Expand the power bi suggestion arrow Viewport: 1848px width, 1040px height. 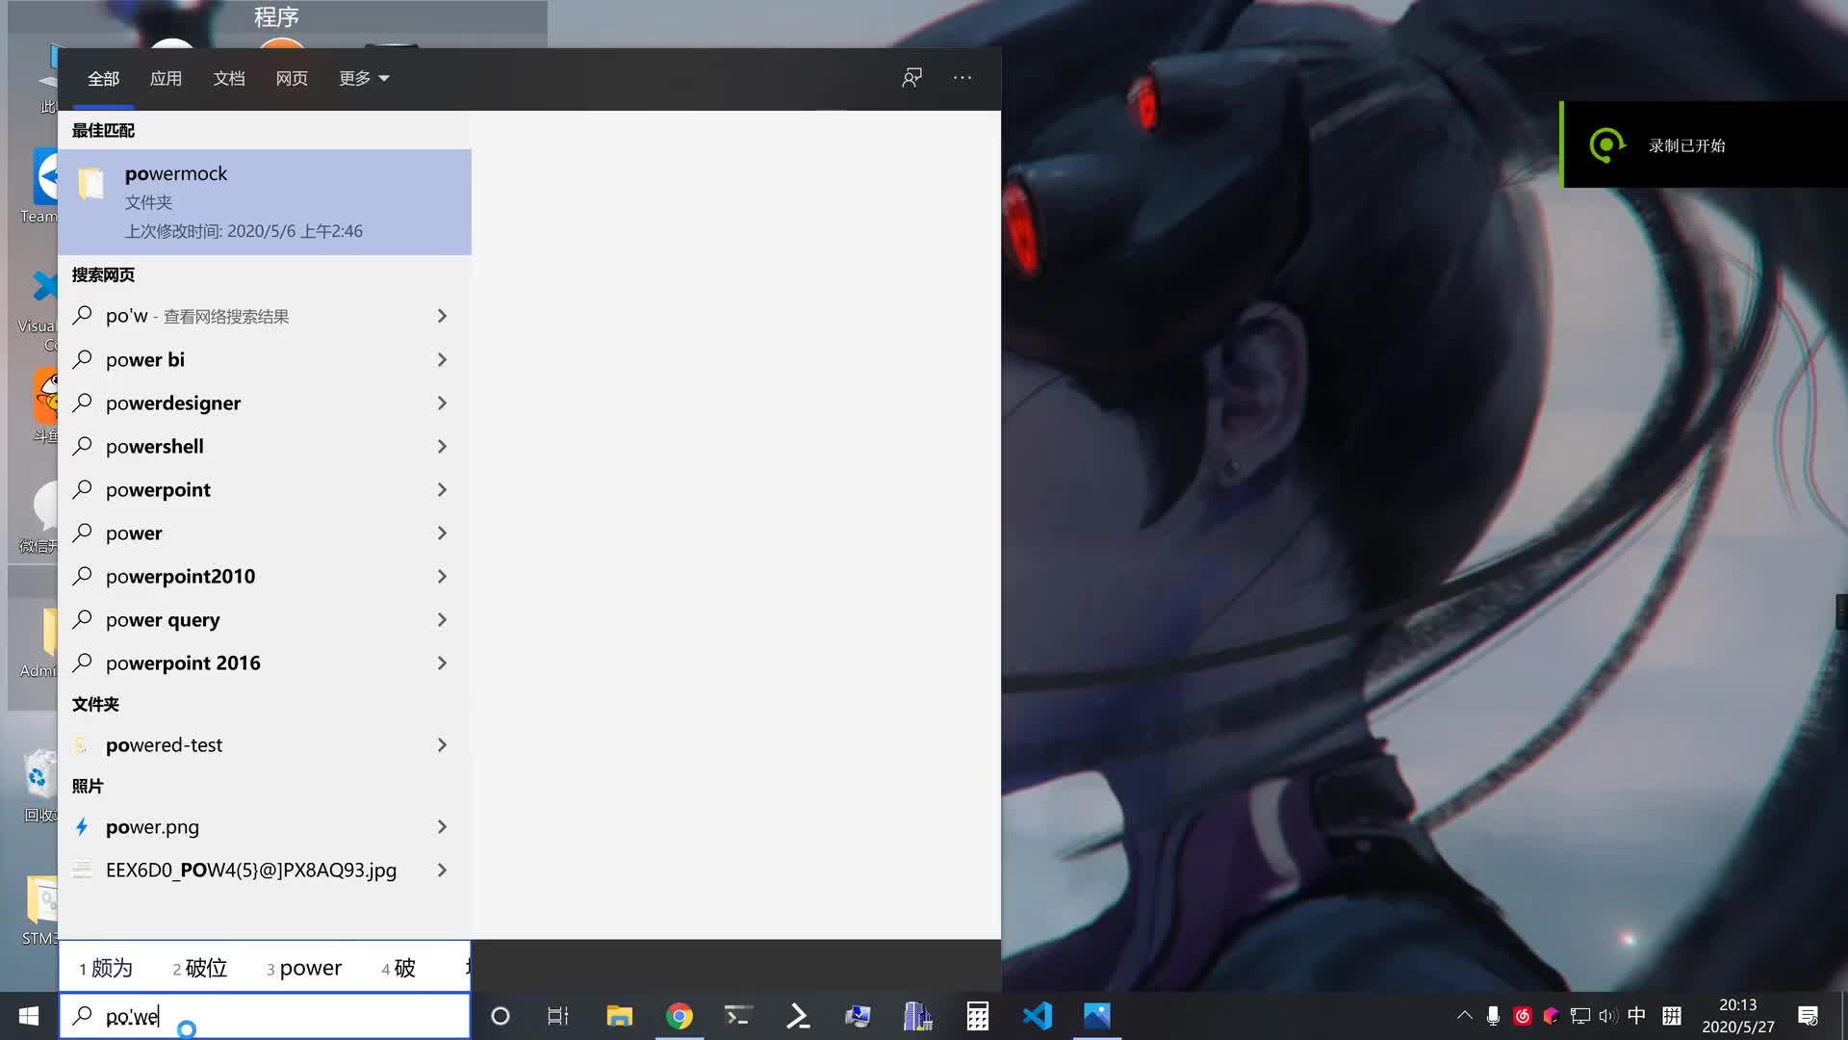442,359
